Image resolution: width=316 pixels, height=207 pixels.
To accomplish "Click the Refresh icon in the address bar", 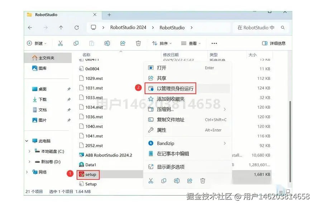I will (x=77, y=27).
